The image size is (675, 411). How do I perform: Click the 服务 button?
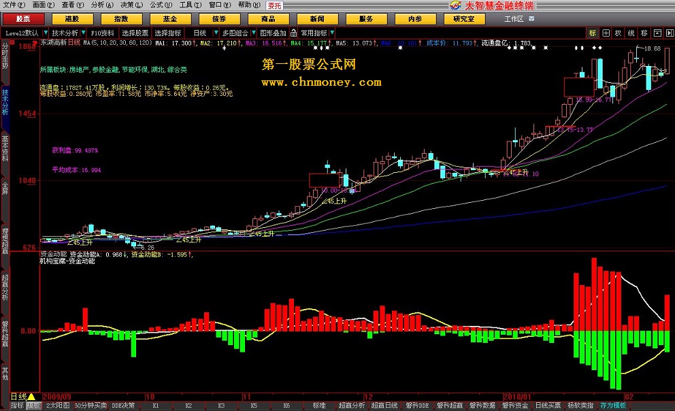pyautogui.click(x=367, y=19)
